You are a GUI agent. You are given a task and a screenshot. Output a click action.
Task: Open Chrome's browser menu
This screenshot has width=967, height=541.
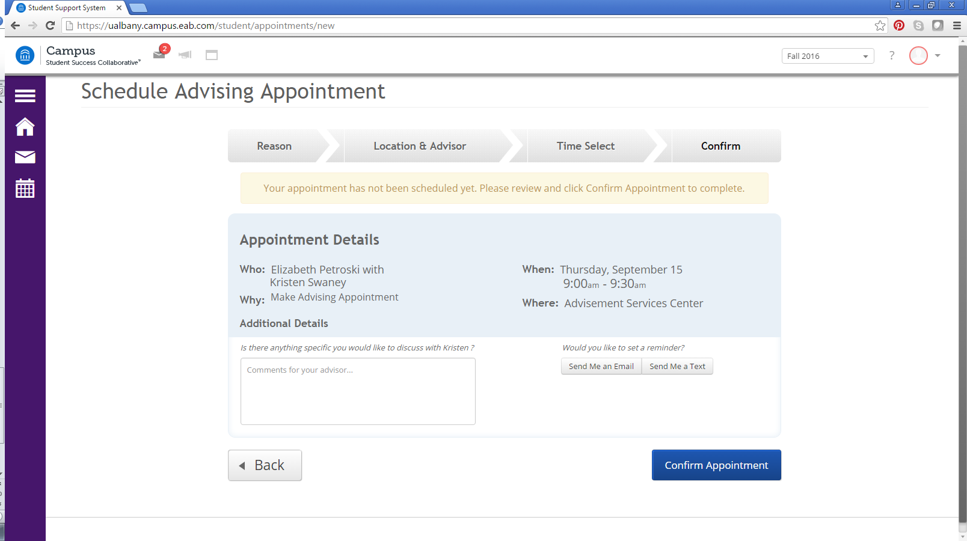956,25
